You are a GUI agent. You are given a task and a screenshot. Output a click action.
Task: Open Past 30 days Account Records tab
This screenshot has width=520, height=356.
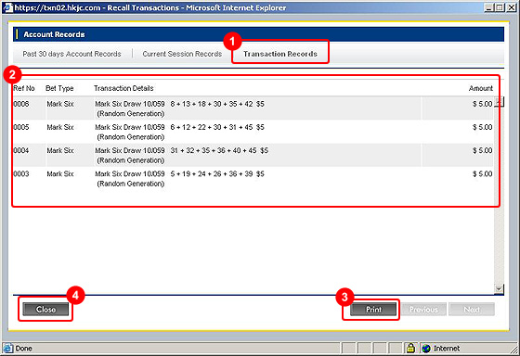pyautogui.click(x=71, y=54)
